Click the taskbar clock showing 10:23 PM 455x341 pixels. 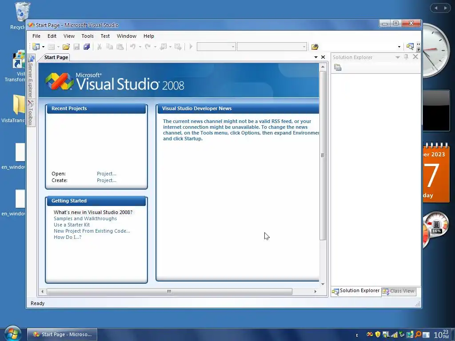coord(441,334)
